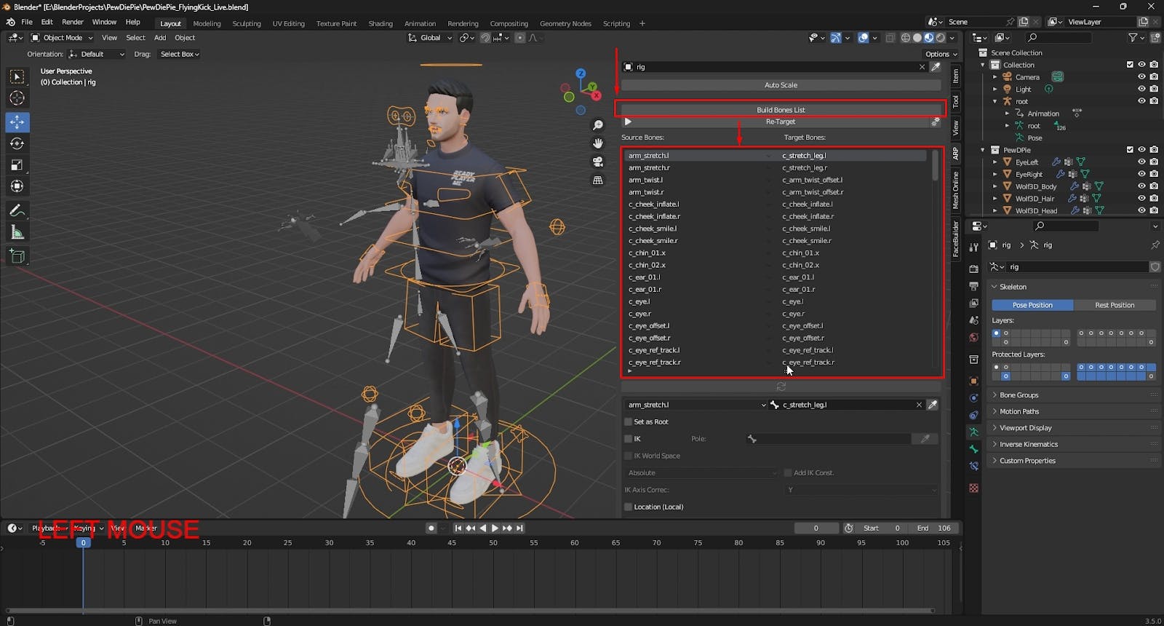Click the bone list vertical scrollbar

click(x=935, y=166)
